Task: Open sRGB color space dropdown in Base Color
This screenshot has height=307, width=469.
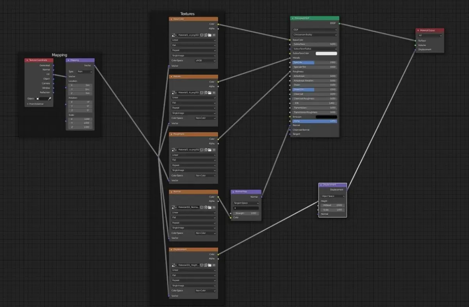Action: coord(205,61)
